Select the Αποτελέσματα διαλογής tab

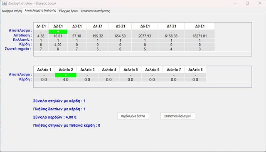(x=40, y=10)
